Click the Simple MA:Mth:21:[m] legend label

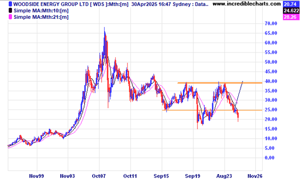point(41,17)
